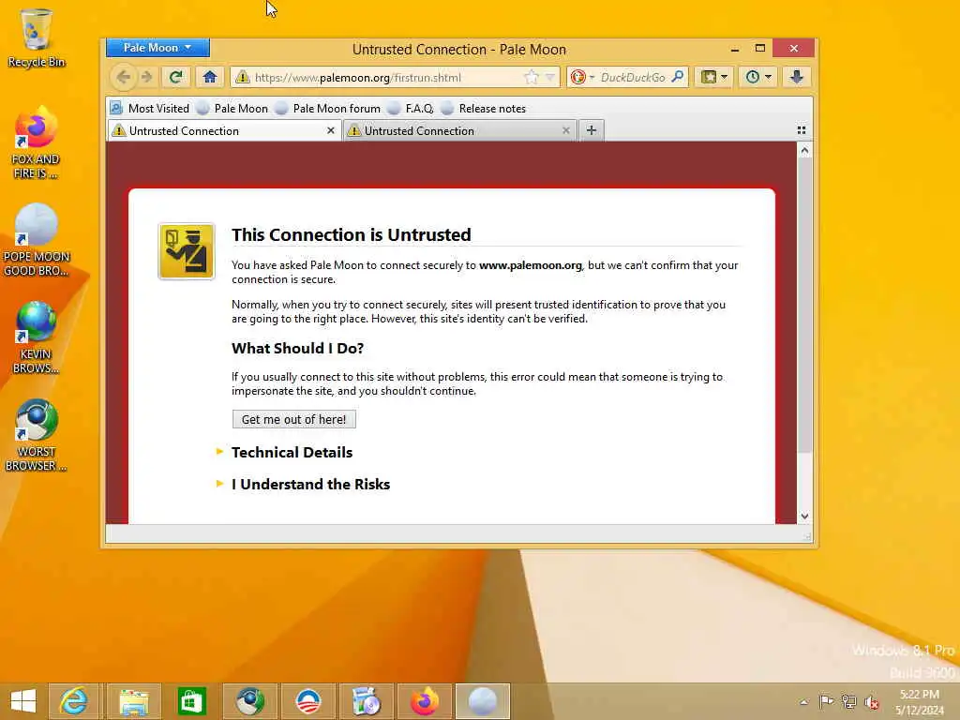Open the Pale Moon bookmark
Screen dimensions: 960x720
[232, 109]
